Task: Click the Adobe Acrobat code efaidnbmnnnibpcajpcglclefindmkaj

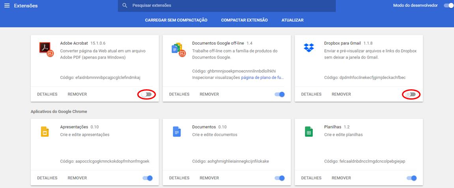Action: (108, 78)
